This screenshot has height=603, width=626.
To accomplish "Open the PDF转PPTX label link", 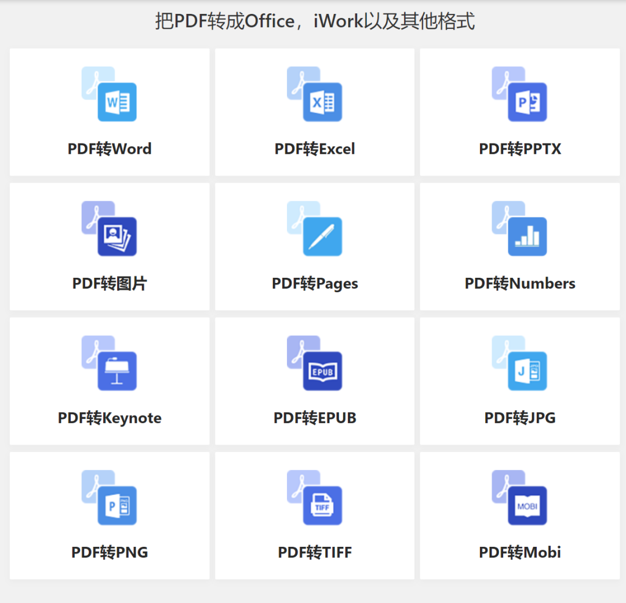I will pos(520,149).
